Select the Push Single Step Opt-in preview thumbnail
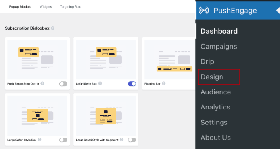Viewport: 280px width, 149px height. pyautogui.click(x=37, y=59)
